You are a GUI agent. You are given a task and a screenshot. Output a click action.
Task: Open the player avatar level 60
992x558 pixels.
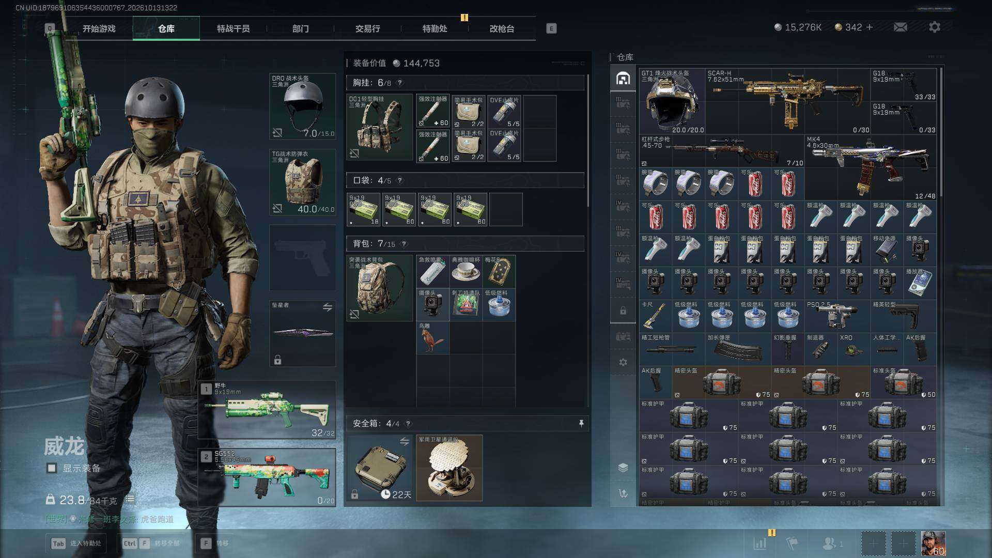[934, 544]
